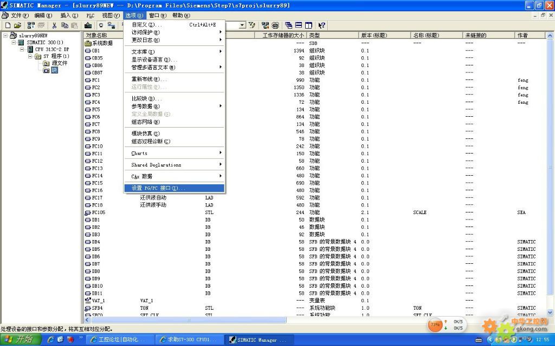
Task: Choose 自定义 menu entry
Action: (x=174, y=25)
